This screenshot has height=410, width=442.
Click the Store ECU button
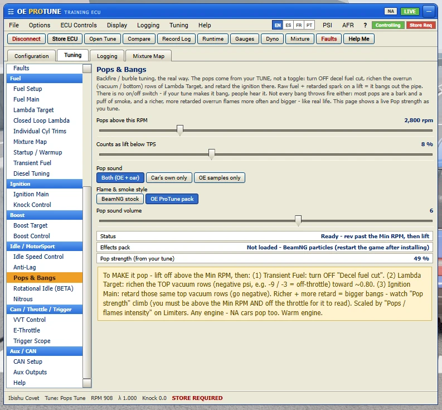[x=65, y=38]
